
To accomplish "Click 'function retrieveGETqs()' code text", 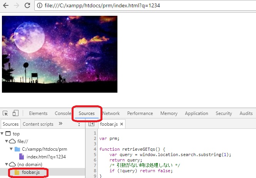I will (x=130, y=149).
